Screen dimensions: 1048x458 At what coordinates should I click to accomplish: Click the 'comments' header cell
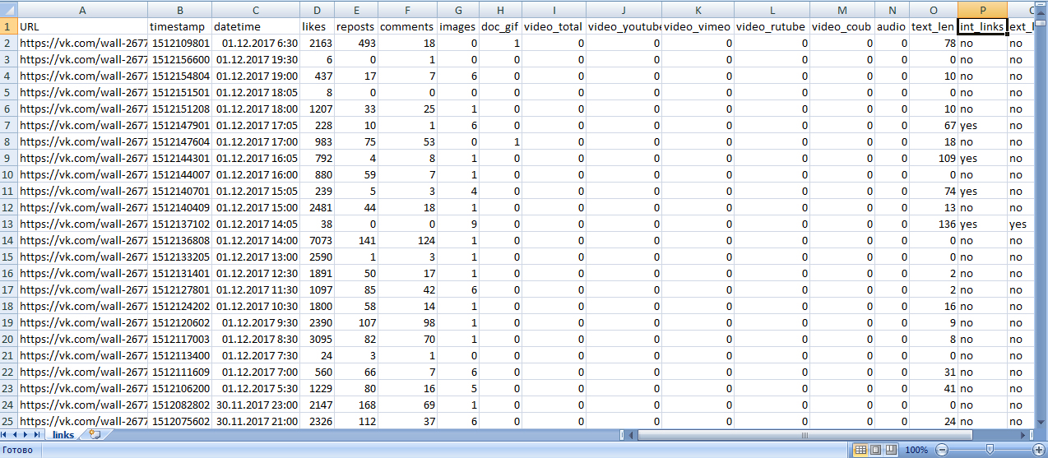pos(408,26)
